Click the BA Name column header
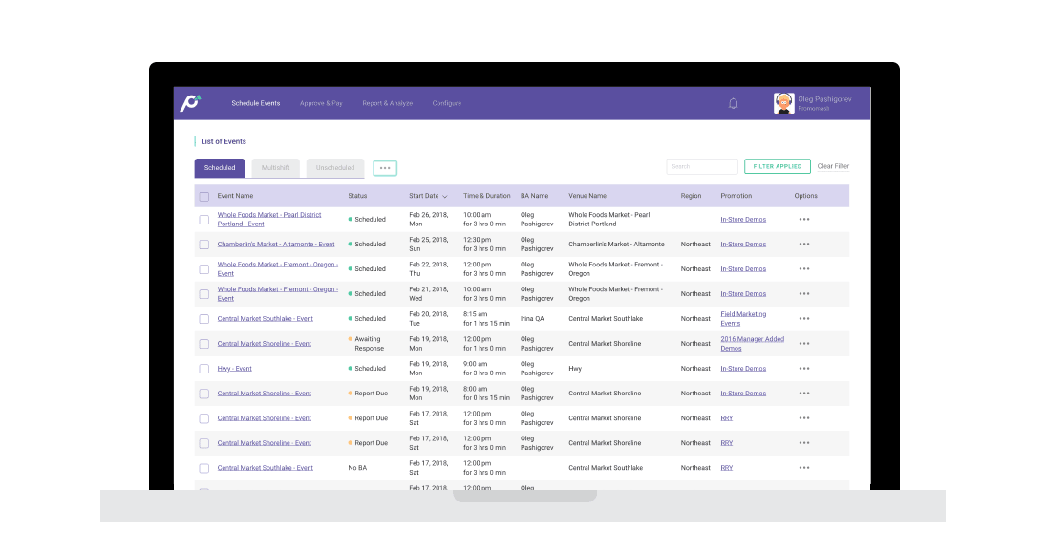1046x554 pixels. (x=534, y=196)
